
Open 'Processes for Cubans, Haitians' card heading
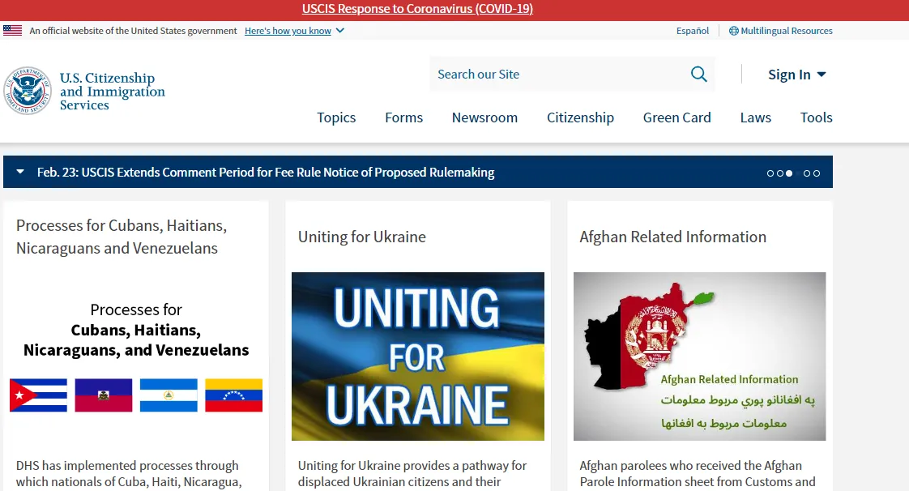coord(122,237)
